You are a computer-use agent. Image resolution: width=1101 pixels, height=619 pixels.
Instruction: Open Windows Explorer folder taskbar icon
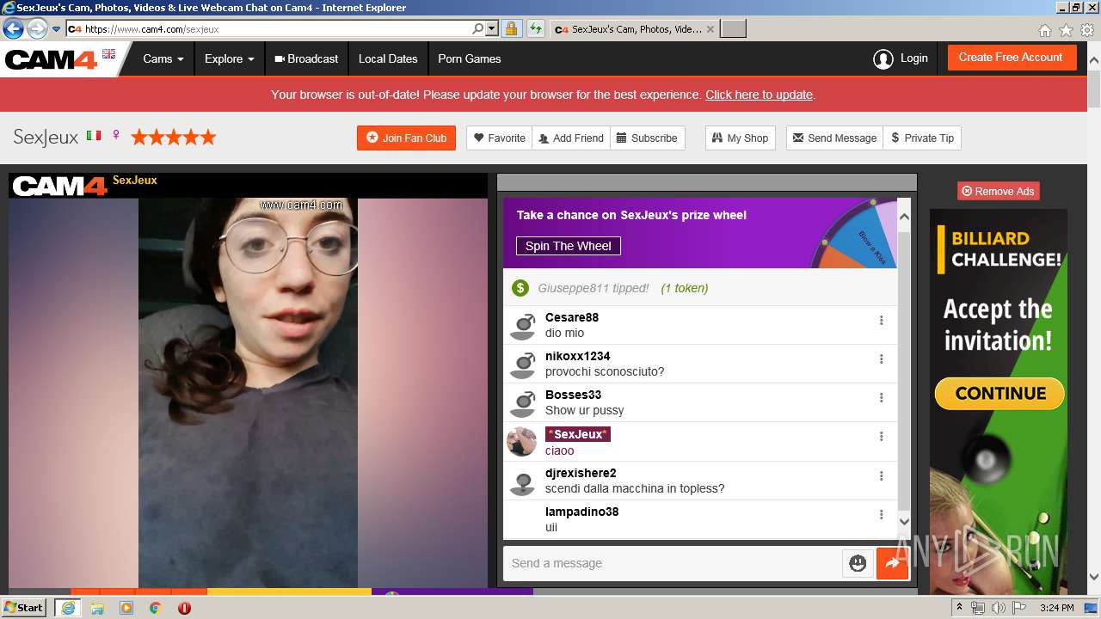97,607
